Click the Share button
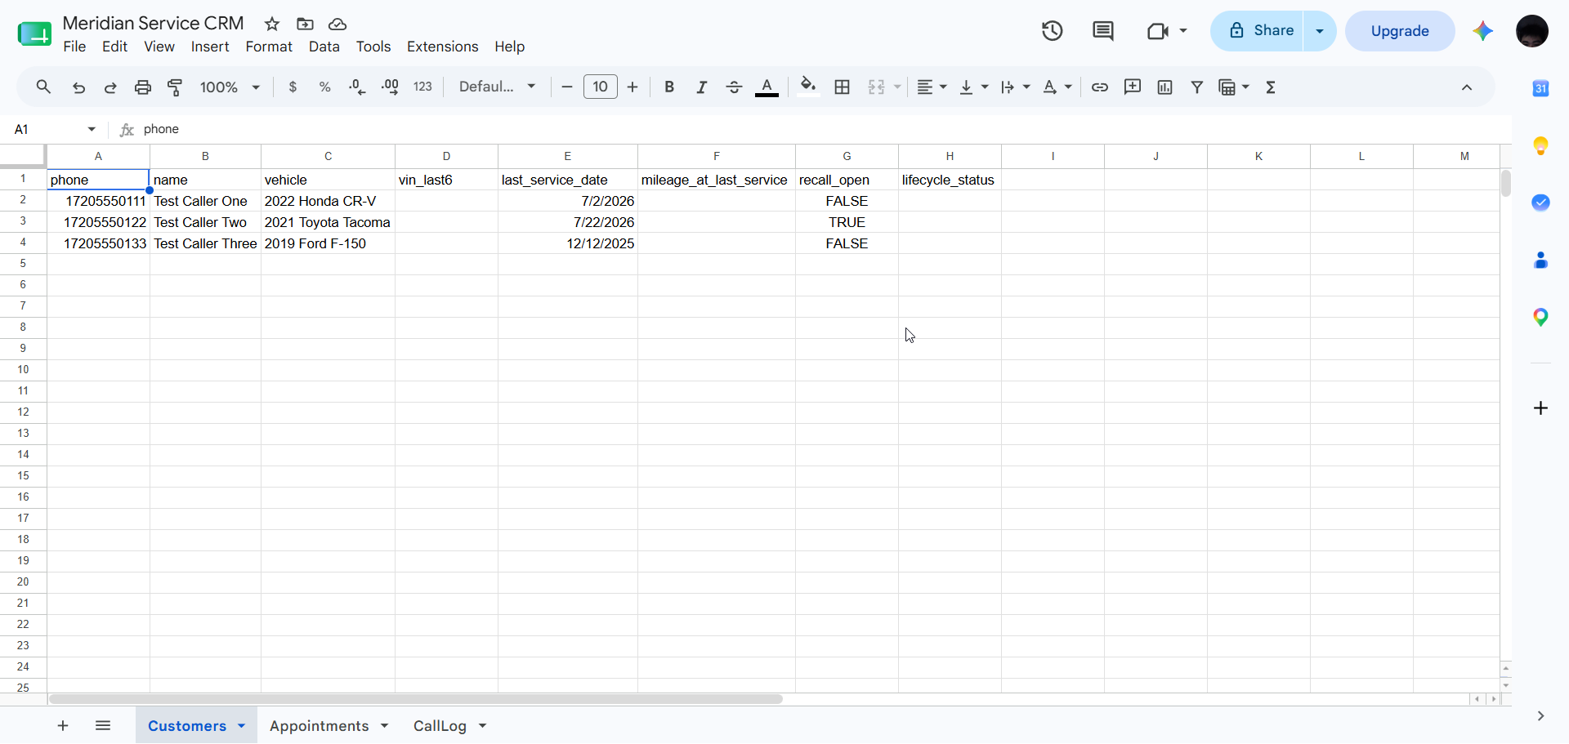Image resolution: width=1569 pixels, height=744 pixels. coord(1257,31)
